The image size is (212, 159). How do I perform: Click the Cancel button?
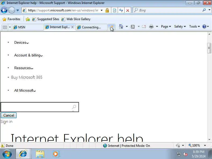coord(9,115)
